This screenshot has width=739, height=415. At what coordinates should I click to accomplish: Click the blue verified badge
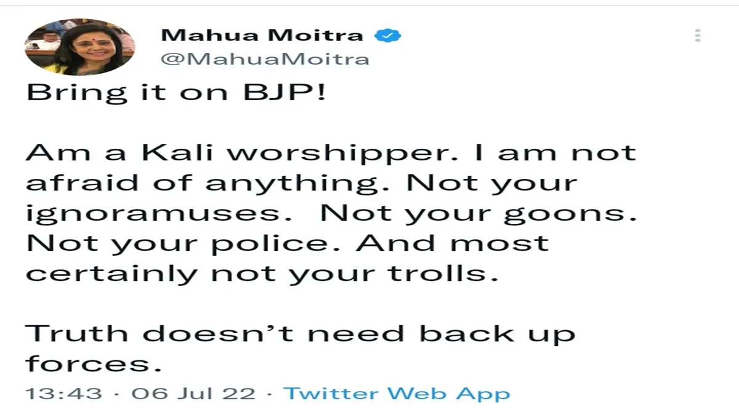tap(389, 35)
